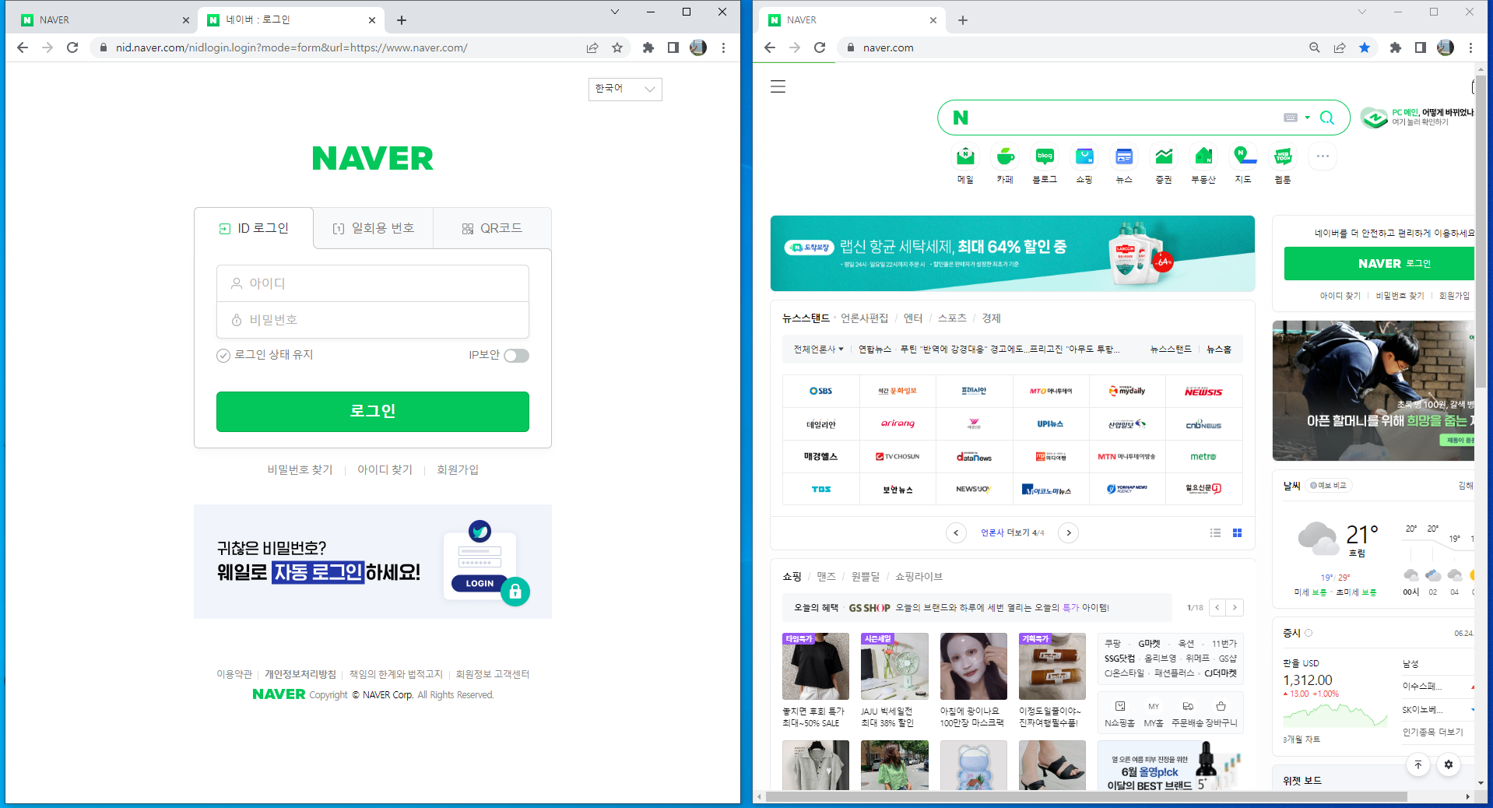Screen dimensions: 1493x808
Task: Switch newsstand to list view icon
Action: [1215, 532]
